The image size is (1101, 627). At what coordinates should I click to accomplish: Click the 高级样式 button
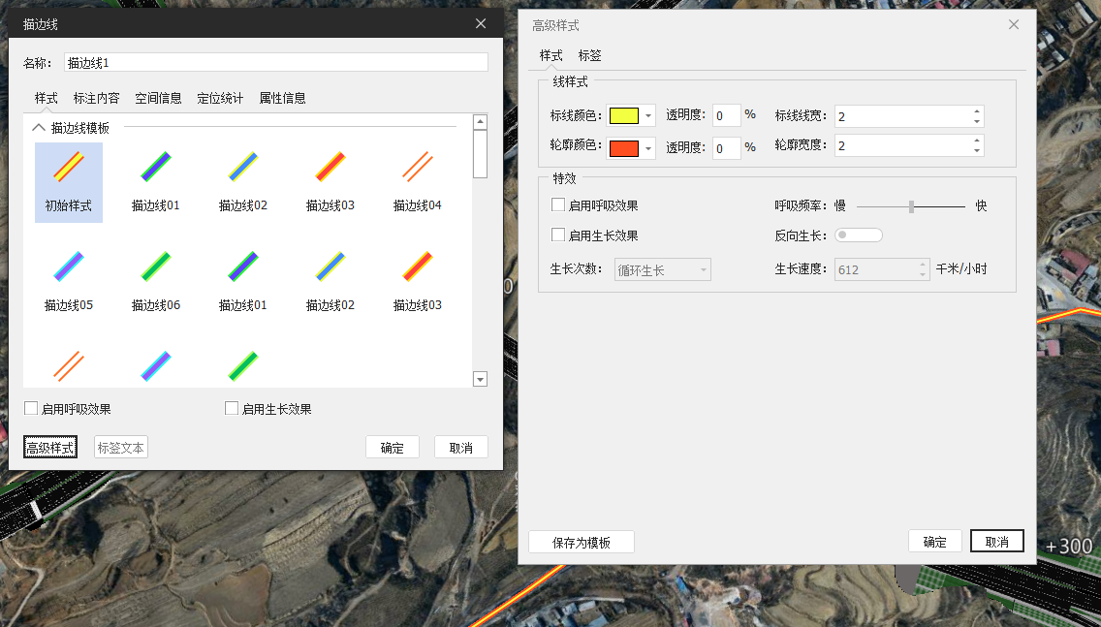[x=50, y=448]
